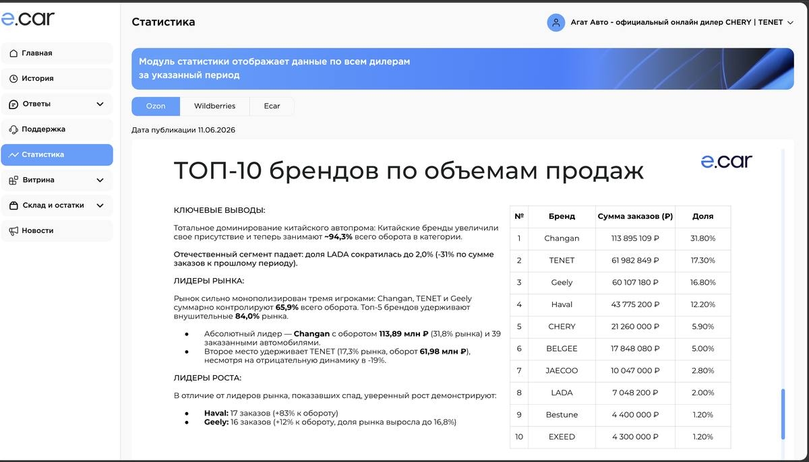Click the report vertical scrollbar thumb
Screen dimensions: 809x462
click(783, 413)
